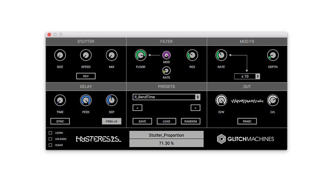Screen dimensions: 333x185
Task: Click the PRESETS section header
Action: (x=166, y=87)
